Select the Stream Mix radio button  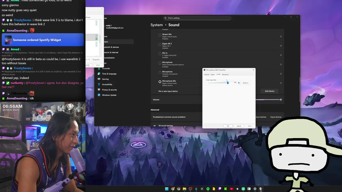(160, 35)
